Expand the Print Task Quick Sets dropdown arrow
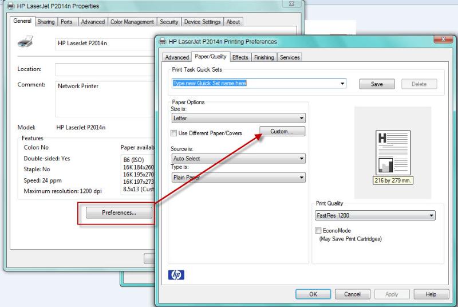 click(342, 84)
